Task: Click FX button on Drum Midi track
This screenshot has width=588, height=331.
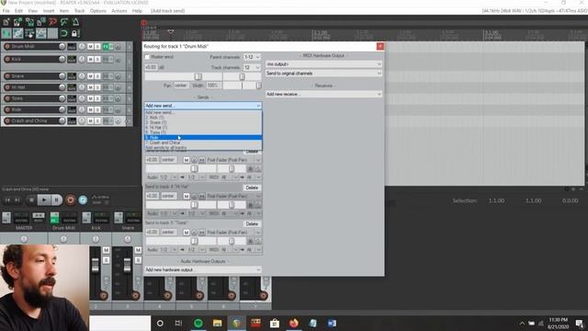Action: click(x=106, y=47)
